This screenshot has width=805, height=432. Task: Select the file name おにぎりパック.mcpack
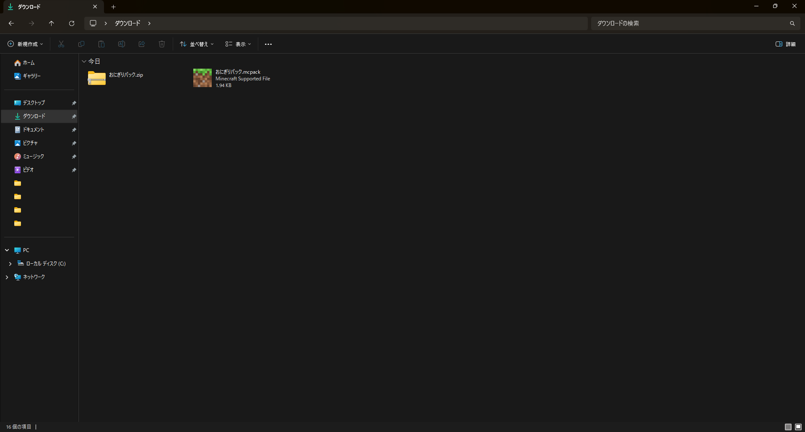pos(238,72)
